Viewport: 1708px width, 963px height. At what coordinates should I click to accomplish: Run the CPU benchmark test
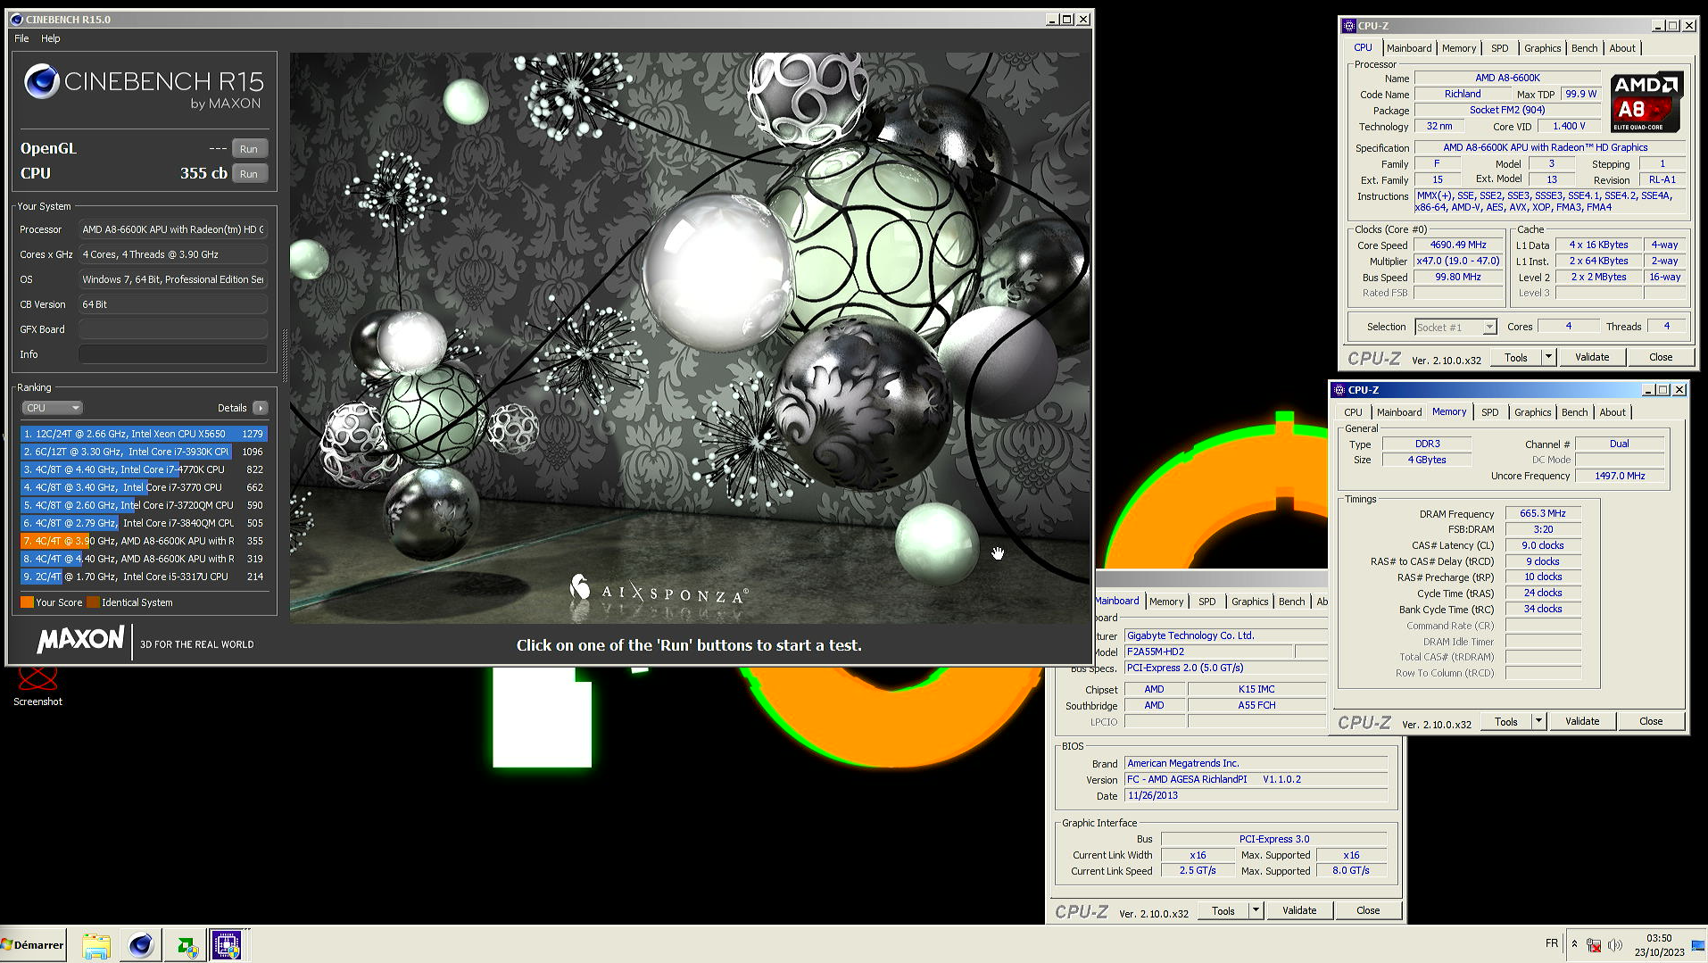249,174
